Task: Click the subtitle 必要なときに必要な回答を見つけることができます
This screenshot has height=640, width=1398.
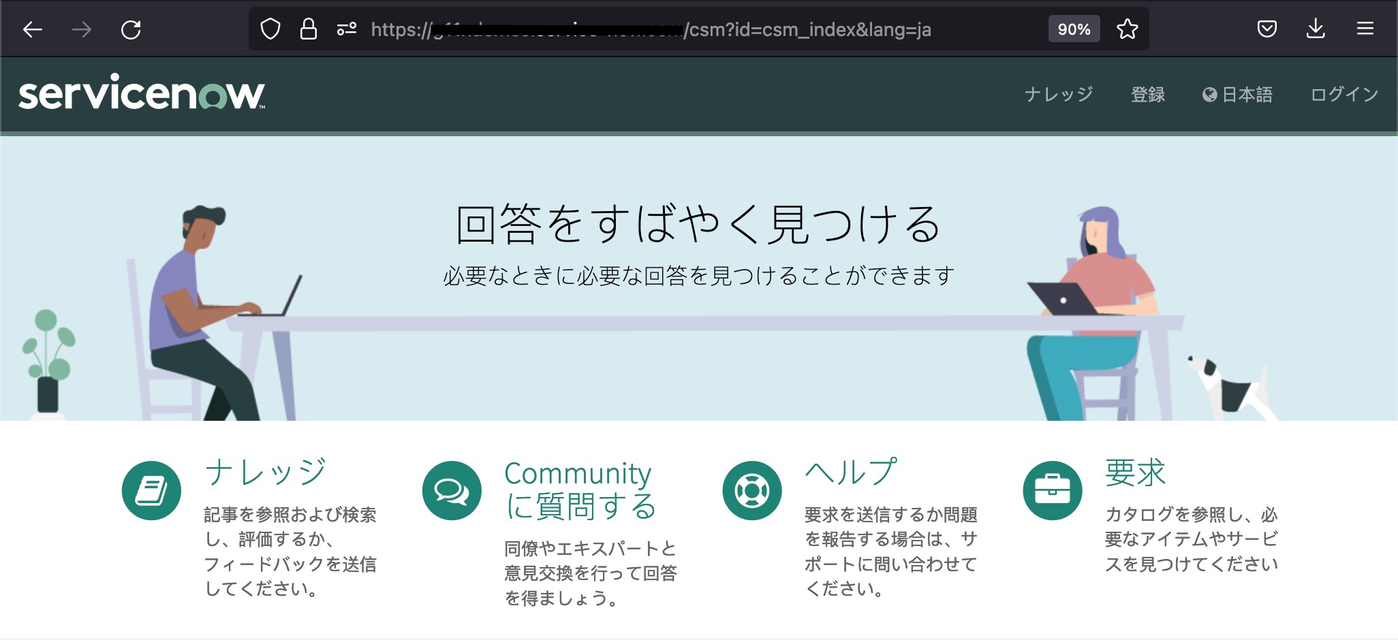Action: click(x=699, y=276)
